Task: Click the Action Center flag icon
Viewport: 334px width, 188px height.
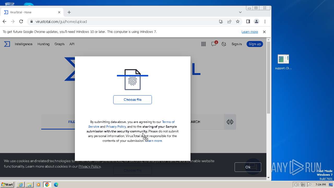Action: (309, 185)
